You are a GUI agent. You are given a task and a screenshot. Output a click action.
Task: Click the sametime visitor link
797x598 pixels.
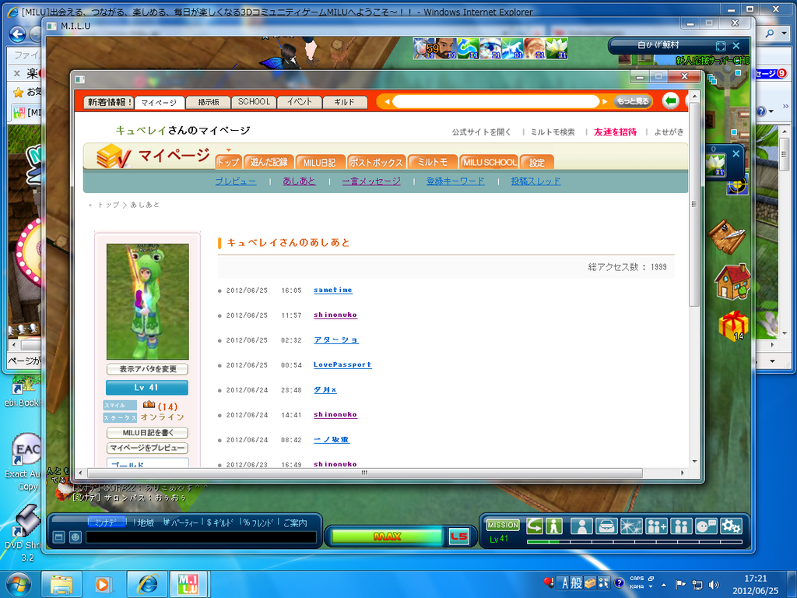coord(332,290)
